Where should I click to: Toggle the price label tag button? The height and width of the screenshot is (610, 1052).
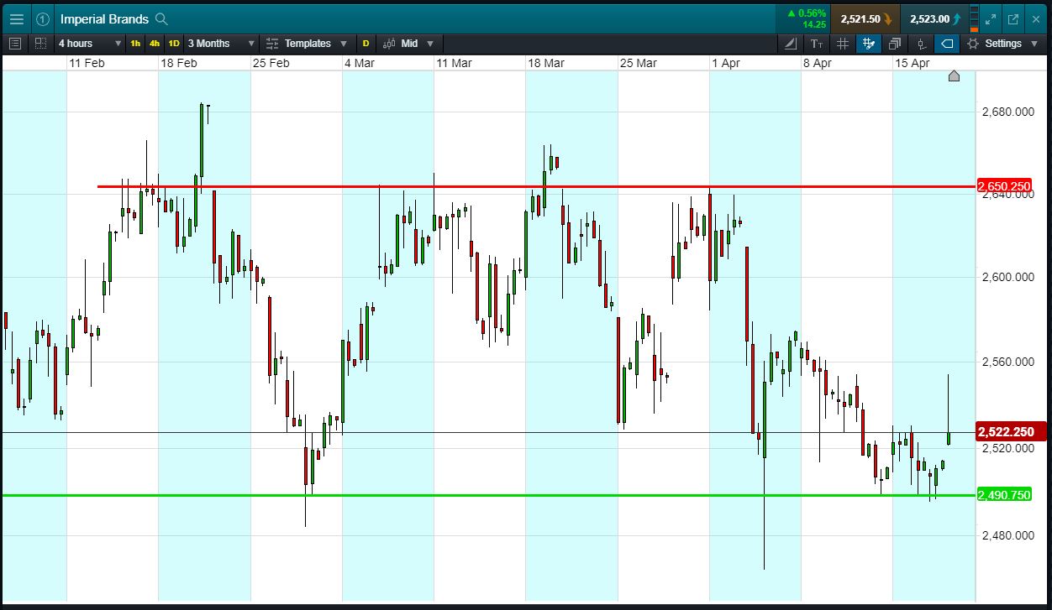(947, 44)
